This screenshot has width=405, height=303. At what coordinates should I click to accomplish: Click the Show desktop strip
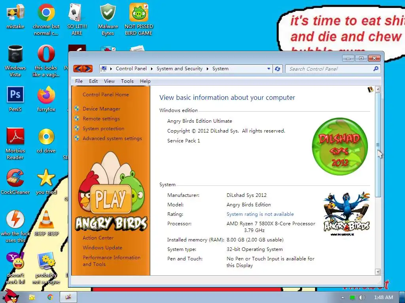[x=402, y=297]
